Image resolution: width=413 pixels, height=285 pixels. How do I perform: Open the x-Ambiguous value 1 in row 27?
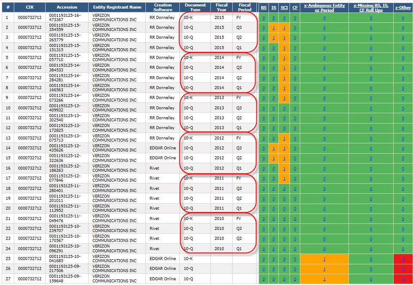324,279
